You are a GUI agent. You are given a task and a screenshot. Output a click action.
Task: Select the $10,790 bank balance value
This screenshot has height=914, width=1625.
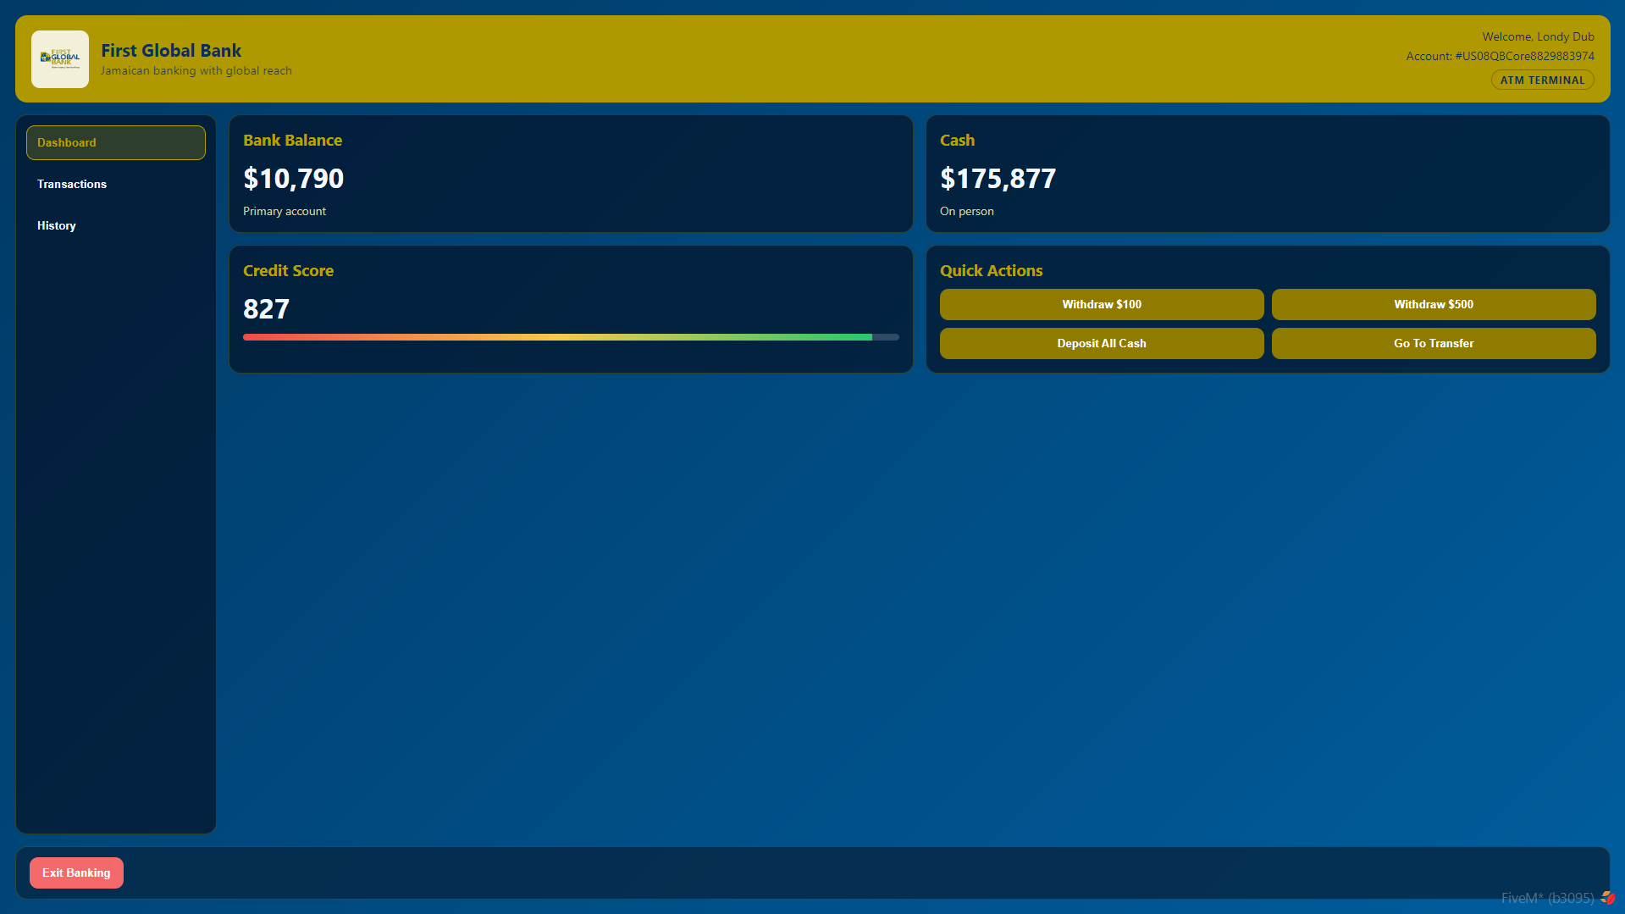(294, 178)
